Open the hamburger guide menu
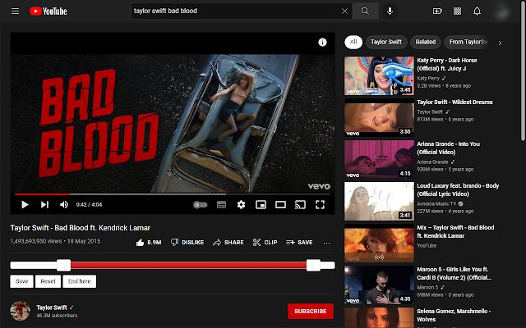Image resolution: width=526 pixels, height=328 pixels. click(15, 11)
